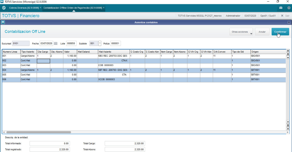Viewport: 292px width, 152px height.
Task: Click the Administrador user label
Action: click(x=233, y=16)
